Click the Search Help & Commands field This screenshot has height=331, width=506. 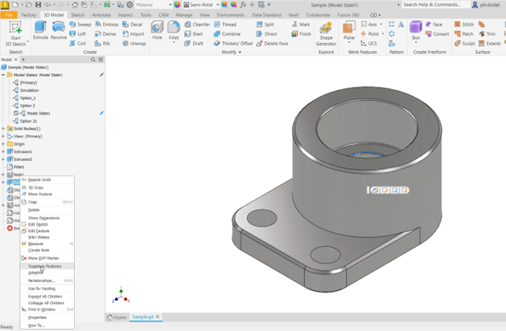pyautogui.click(x=435, y=4)
